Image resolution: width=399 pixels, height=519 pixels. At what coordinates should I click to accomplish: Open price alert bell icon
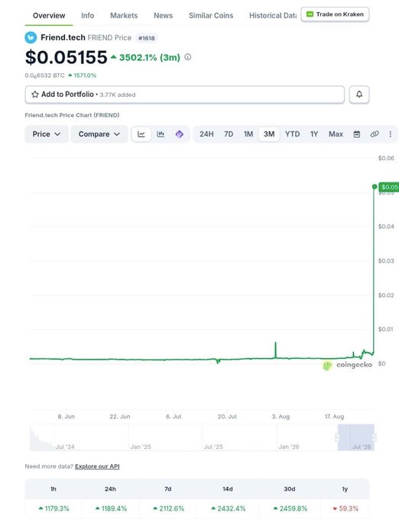point(359,95)
